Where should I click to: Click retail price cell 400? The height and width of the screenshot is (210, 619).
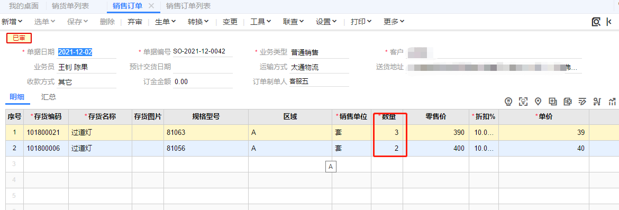point(436,149)
